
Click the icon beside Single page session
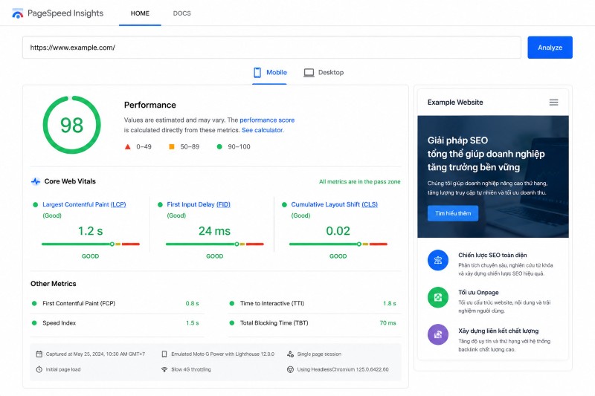click(290, 354)
